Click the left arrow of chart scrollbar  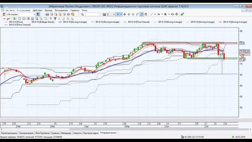(2, 129)
